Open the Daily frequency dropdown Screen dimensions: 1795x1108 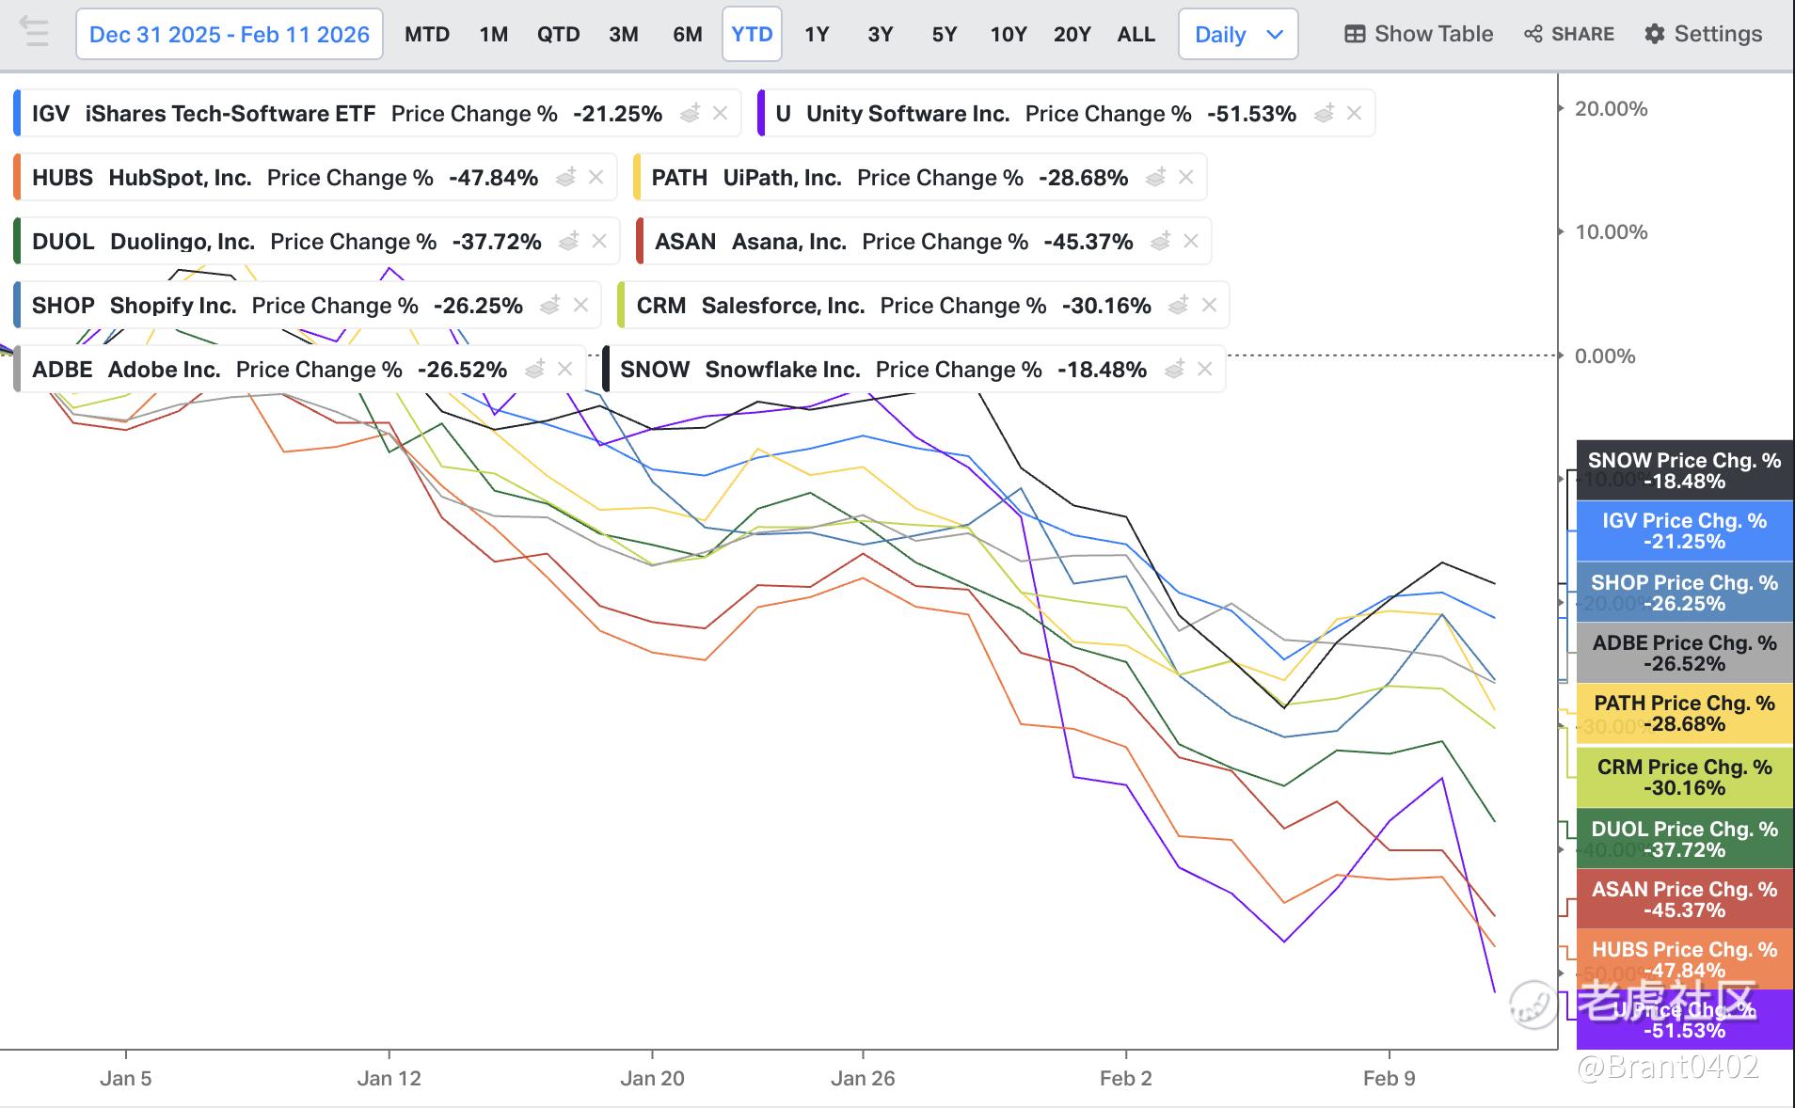pos(1238,34)
